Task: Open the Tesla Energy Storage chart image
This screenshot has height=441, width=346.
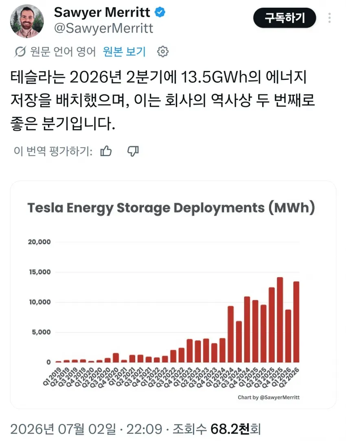Action: 173,295
